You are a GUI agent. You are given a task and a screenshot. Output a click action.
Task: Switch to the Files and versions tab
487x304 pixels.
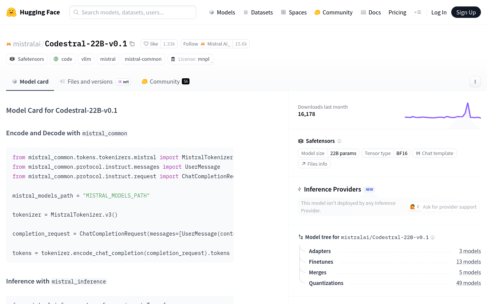point(95,82)
